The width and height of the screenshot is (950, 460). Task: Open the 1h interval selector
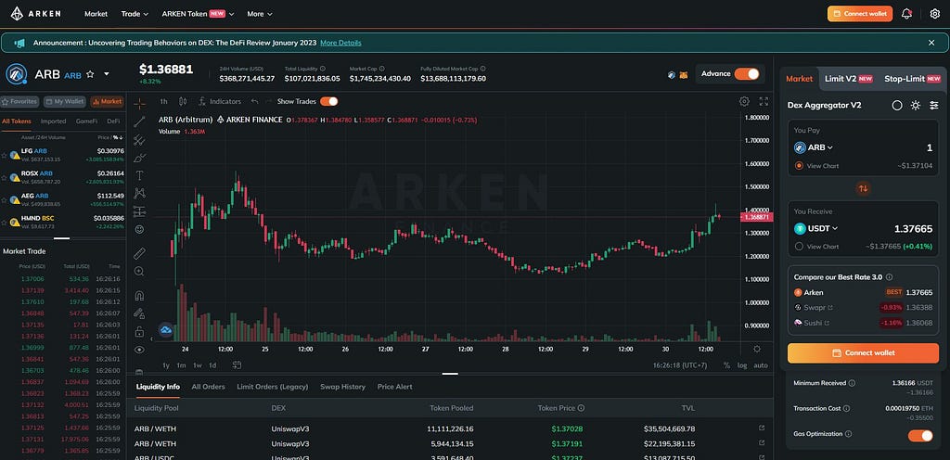click(163, 102)
